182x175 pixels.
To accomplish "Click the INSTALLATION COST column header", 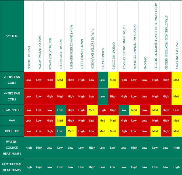I will [60, 54].
